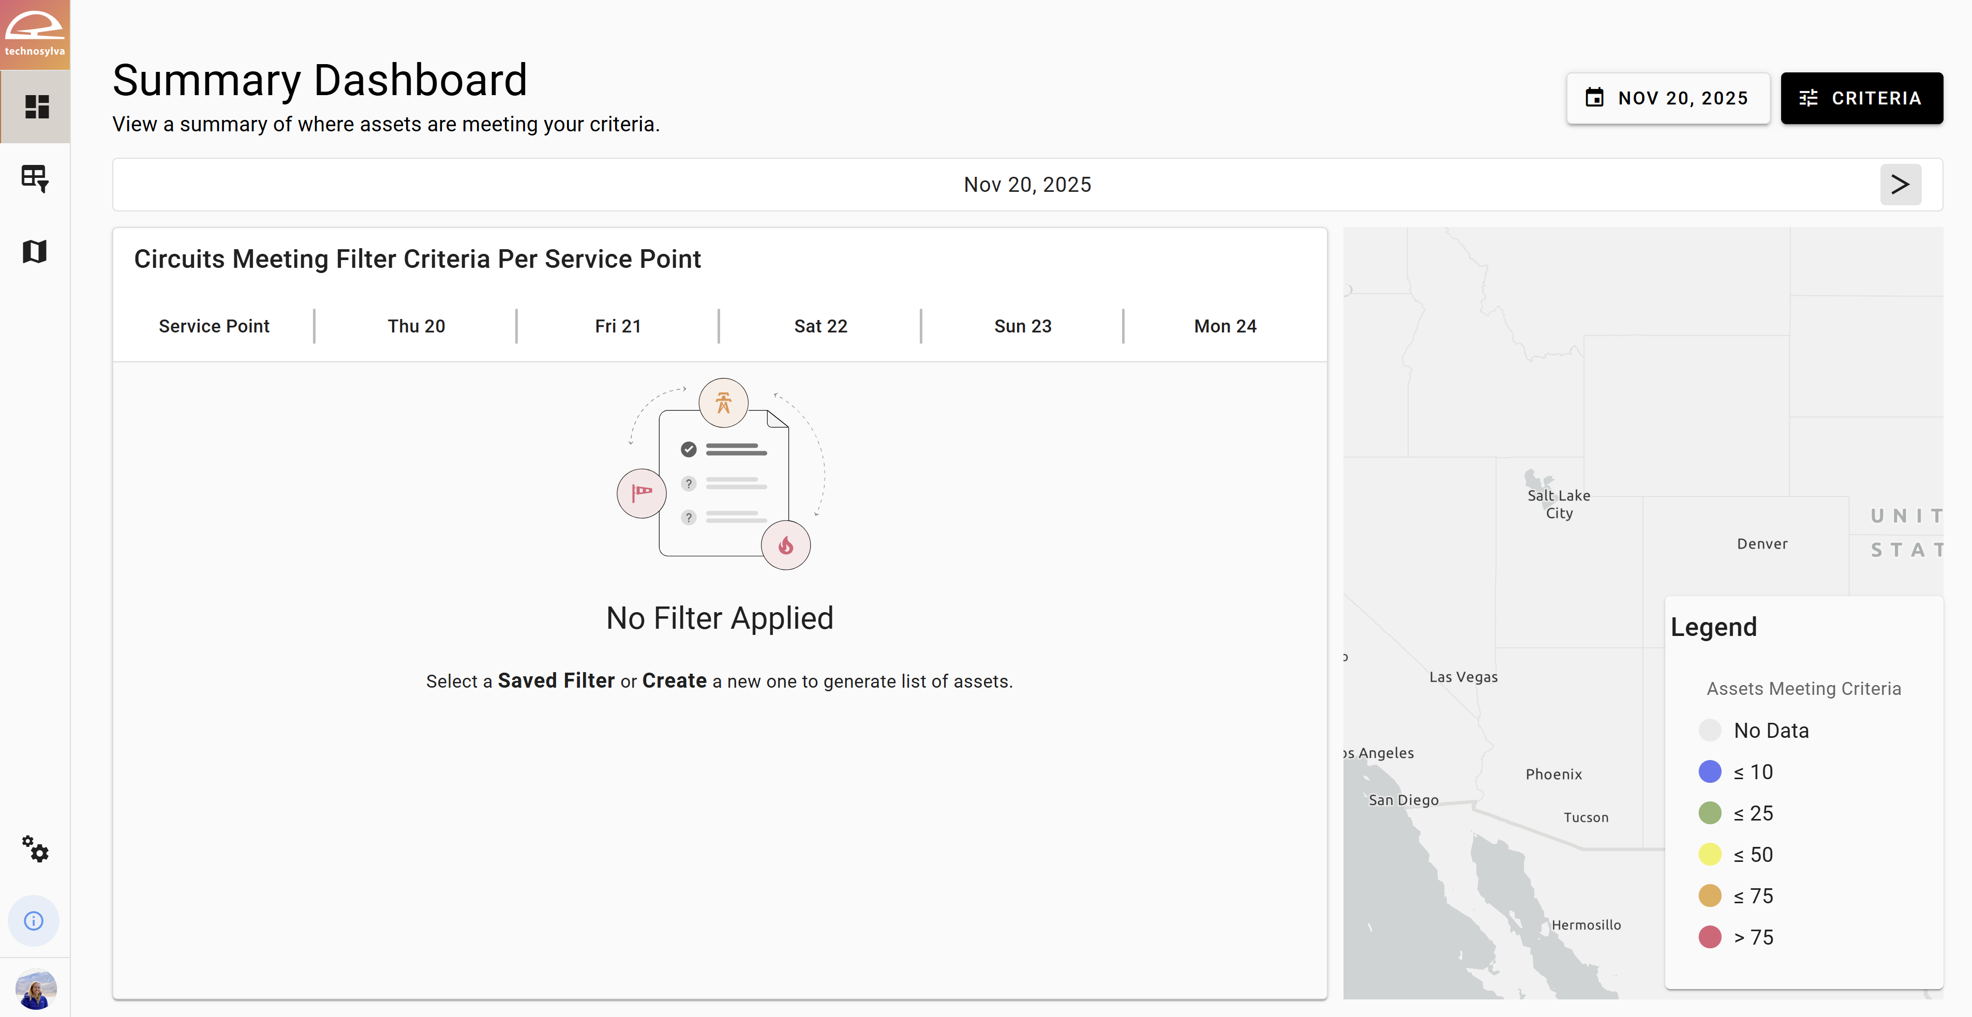Click the blue ≤ 10 legend swatch
The width and height of the screenshot is (1972, 1017).
click(1709, 771)
